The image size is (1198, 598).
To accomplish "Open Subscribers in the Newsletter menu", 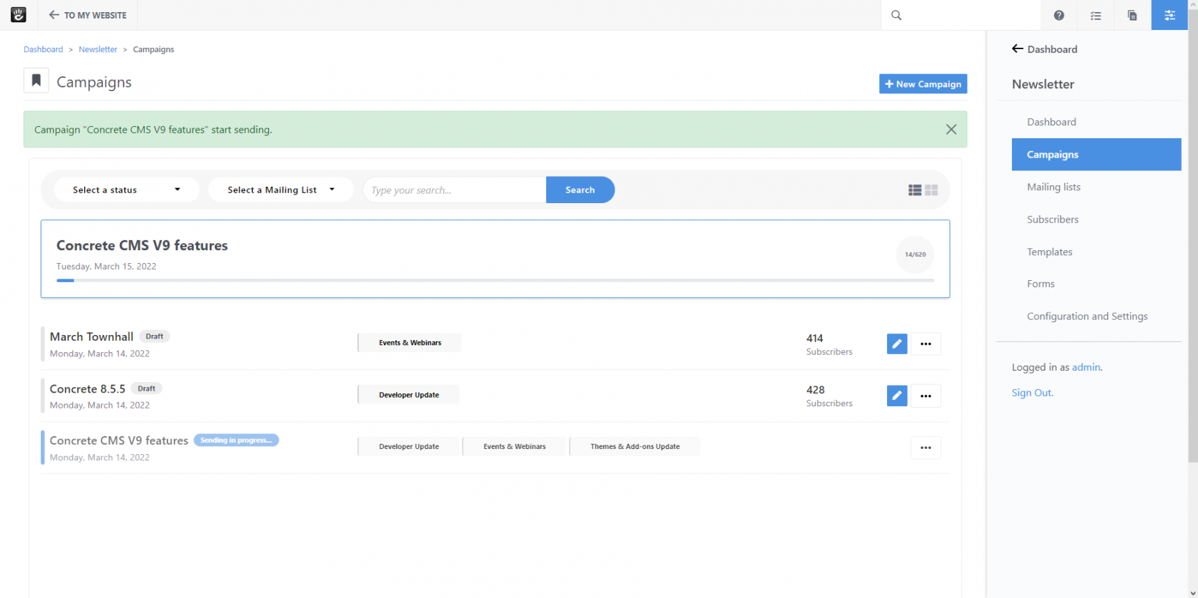I will [x=1053, y=220].
